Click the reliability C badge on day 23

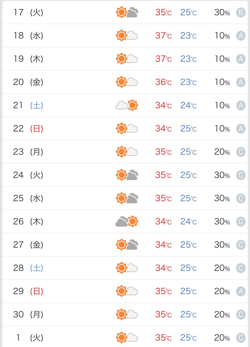(241, 152)
